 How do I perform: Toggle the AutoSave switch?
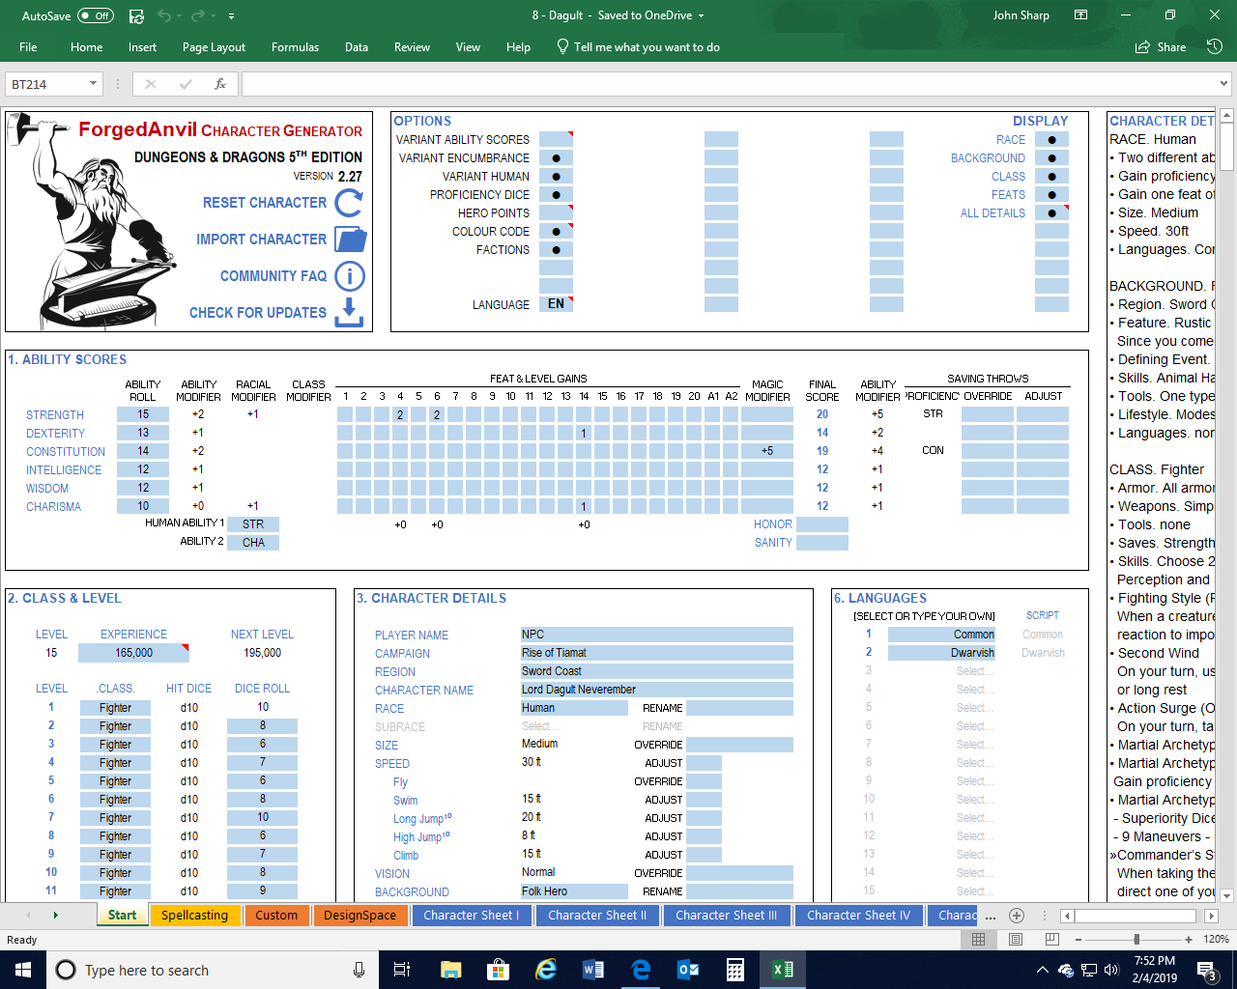coord(96,15)
